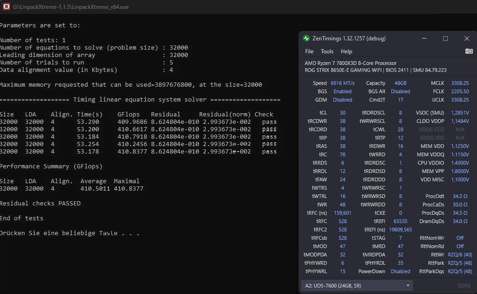The height and width of the screenshot is (294, 477).
Task: Click the RttPark value RZQ/5 (48)
Action: pyautogui.click(x=460, y=263)
